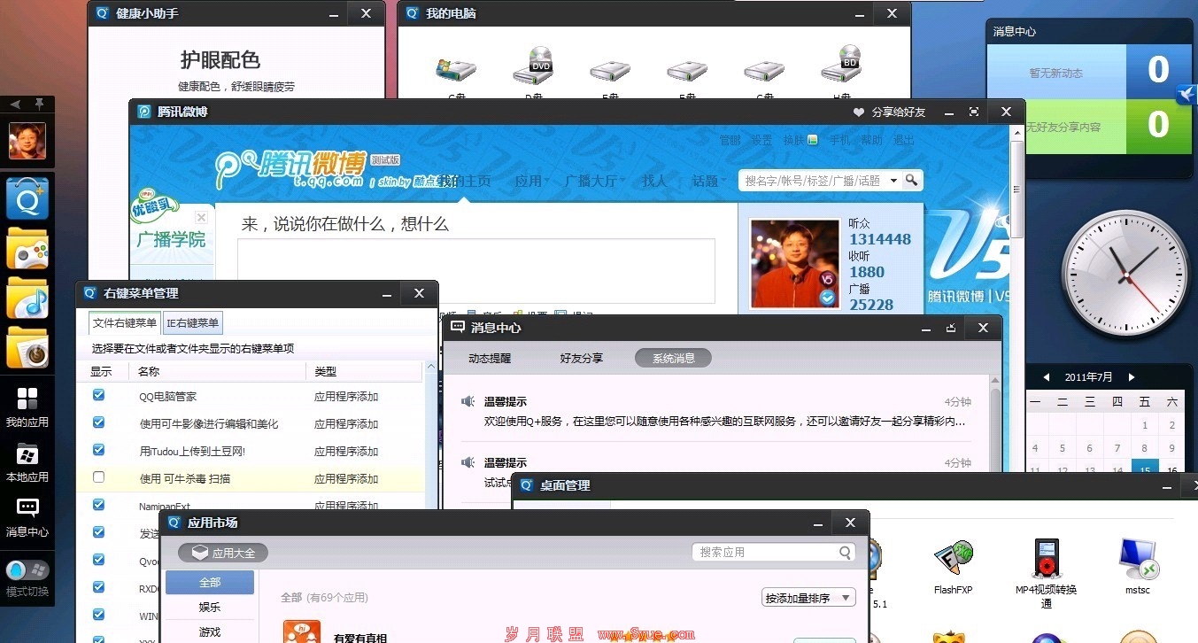Select 系统消息 tab in 消息中心
The width and height of the screenshot is (1198, 643).
point(673,359)
